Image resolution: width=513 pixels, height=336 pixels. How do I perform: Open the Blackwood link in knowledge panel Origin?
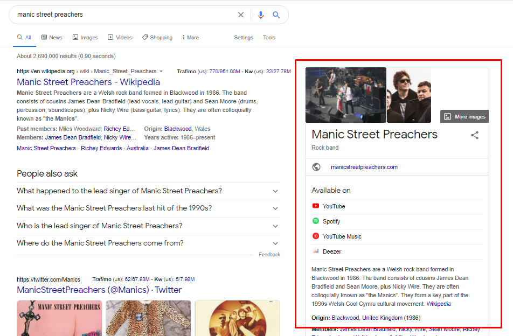(x=345, y=318)
